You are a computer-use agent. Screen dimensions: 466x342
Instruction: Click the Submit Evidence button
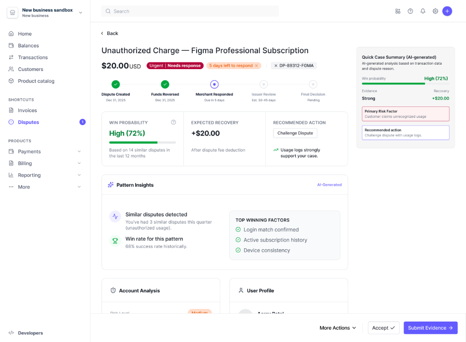[x=430, y=328]
